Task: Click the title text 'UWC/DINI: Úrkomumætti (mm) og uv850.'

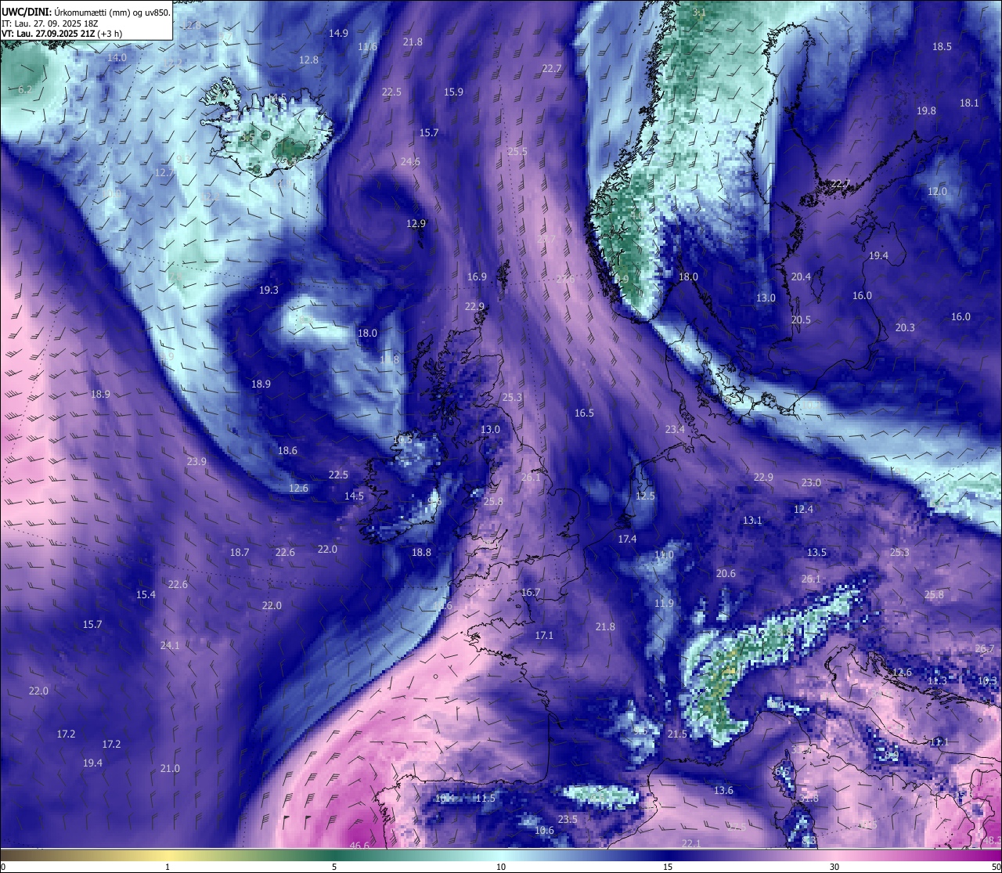Action: click(85, 12)
